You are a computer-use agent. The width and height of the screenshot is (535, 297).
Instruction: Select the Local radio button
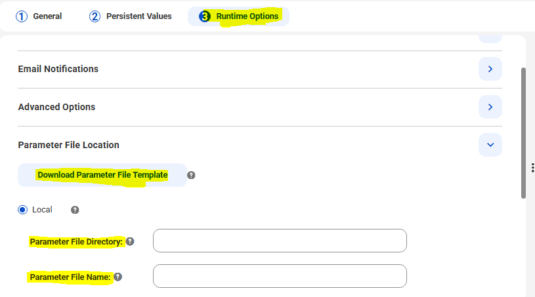click(x=24, y=210)
